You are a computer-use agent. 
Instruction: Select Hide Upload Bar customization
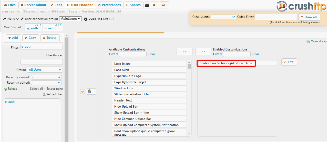tap(149, 107)
